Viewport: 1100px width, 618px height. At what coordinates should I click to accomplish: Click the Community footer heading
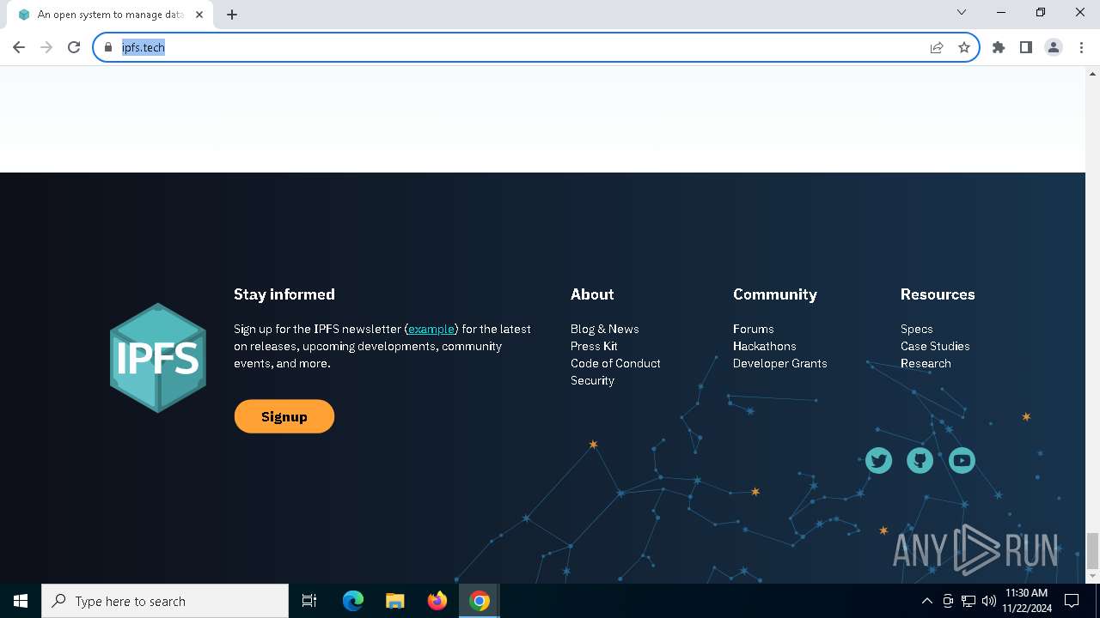(775, 294)
